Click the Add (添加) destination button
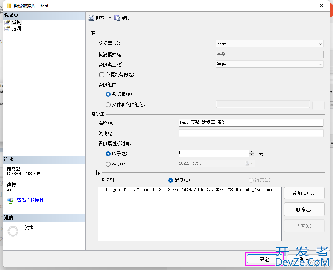 click(x=304, y=193)
